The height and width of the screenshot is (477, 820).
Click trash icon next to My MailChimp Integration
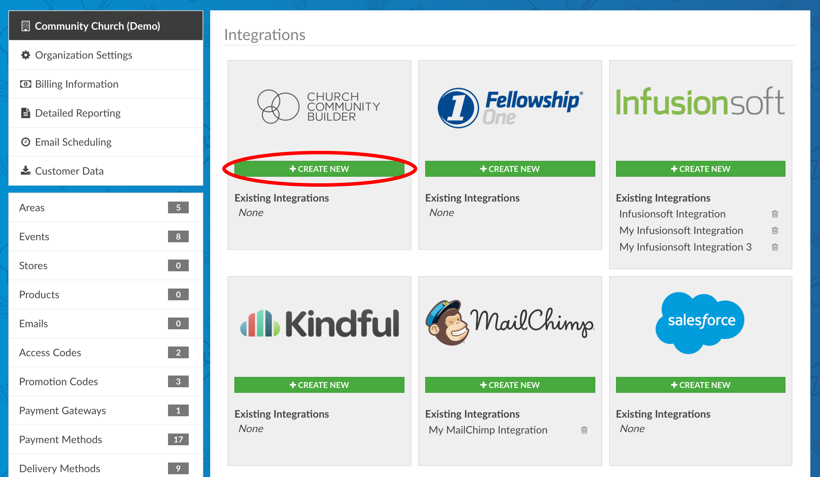click(x=584, y=430)
